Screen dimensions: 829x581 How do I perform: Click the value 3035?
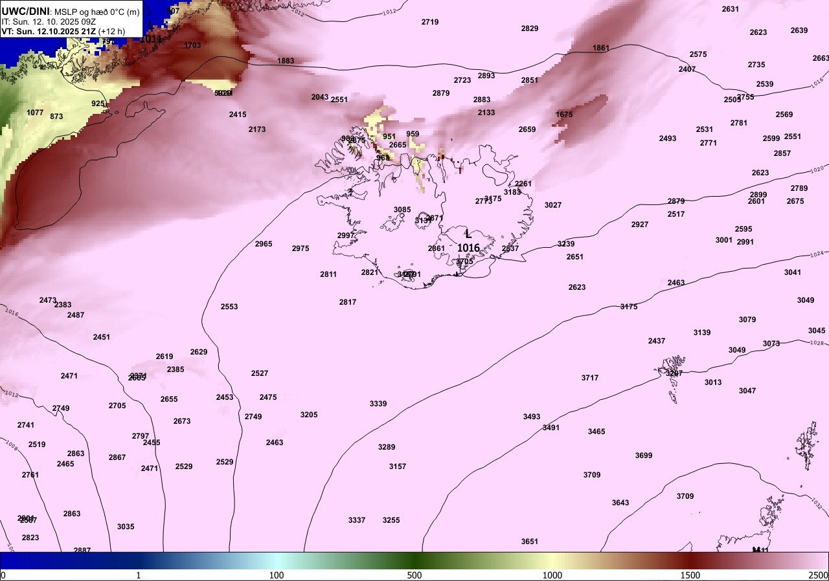[x=126, y=527]
